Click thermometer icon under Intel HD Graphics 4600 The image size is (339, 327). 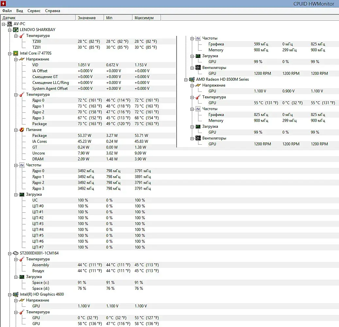pos(22,312)
